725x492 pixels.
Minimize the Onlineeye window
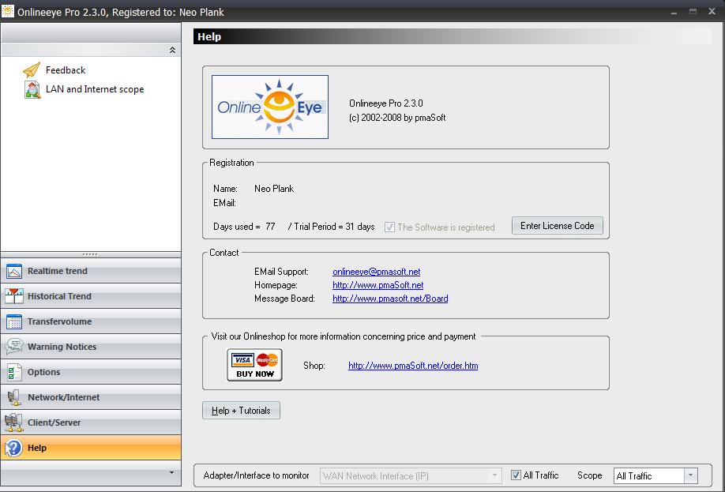click(674, 12)
